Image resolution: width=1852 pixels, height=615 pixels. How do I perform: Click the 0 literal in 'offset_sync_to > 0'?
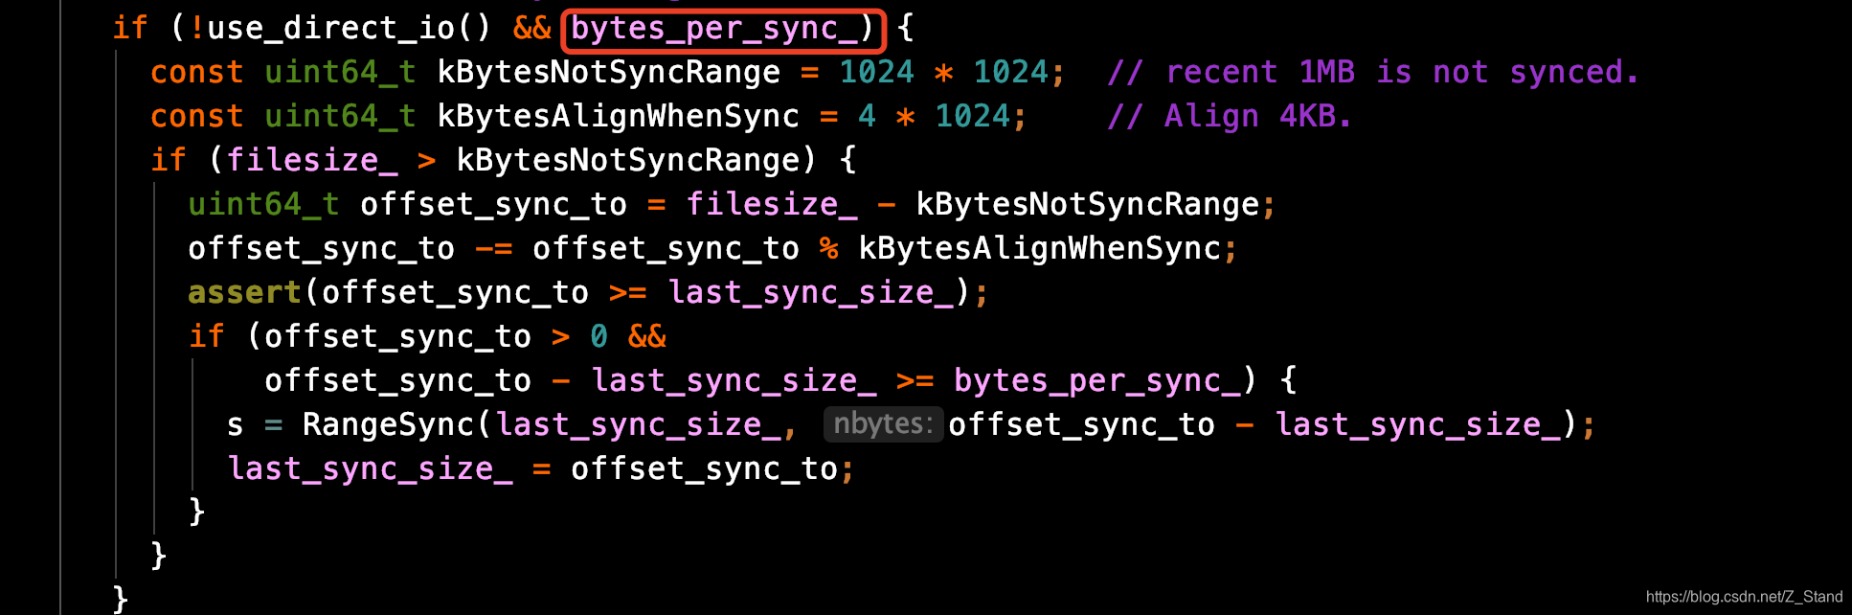point(599,336)
